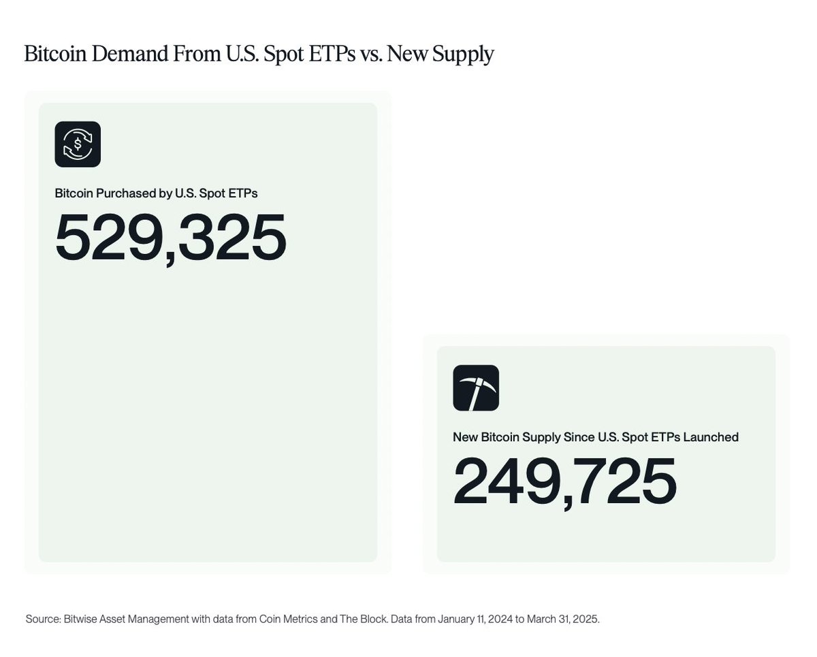Click the empty lower area of the tall ETP card
The image size is (817, 657).
[208, 422]
